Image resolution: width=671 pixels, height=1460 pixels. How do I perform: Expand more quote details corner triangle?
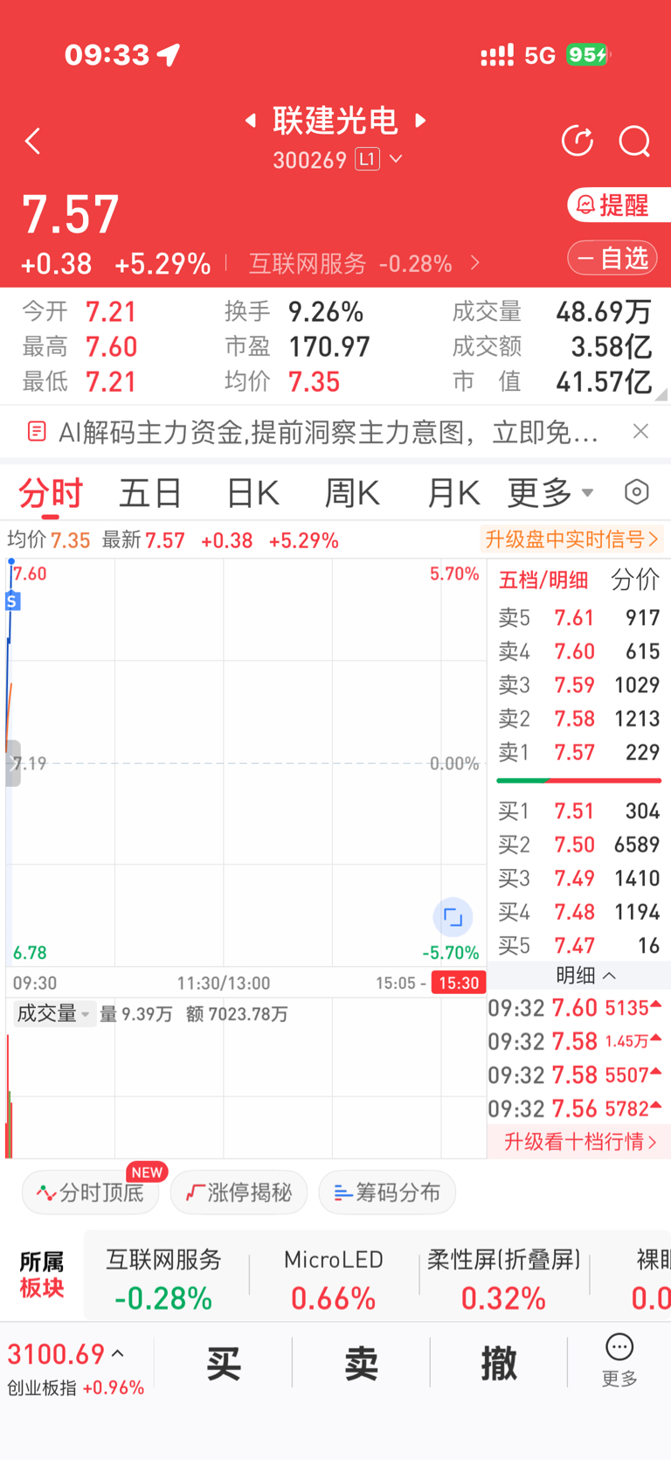(x=661, y=395)
